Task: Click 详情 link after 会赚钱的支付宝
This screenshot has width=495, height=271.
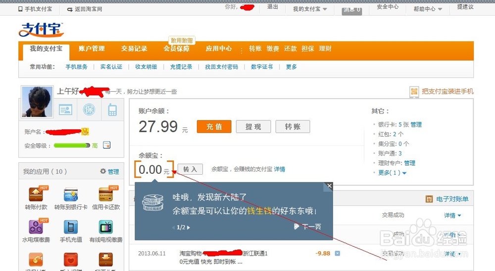Action: click(x=279, y=169)
